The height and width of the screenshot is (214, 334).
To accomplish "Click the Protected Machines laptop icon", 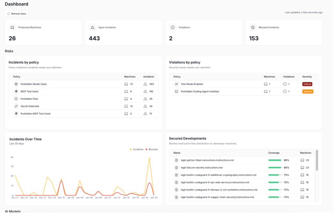I will (x=12, y=28).
